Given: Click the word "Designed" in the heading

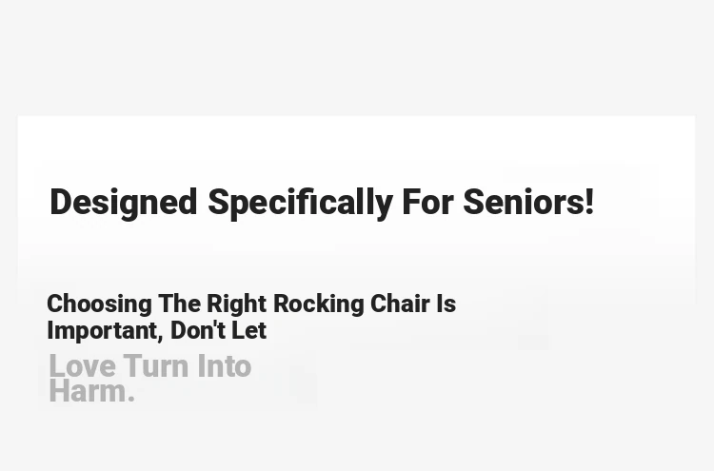Looking at the screenshot, I should (124, 202).
